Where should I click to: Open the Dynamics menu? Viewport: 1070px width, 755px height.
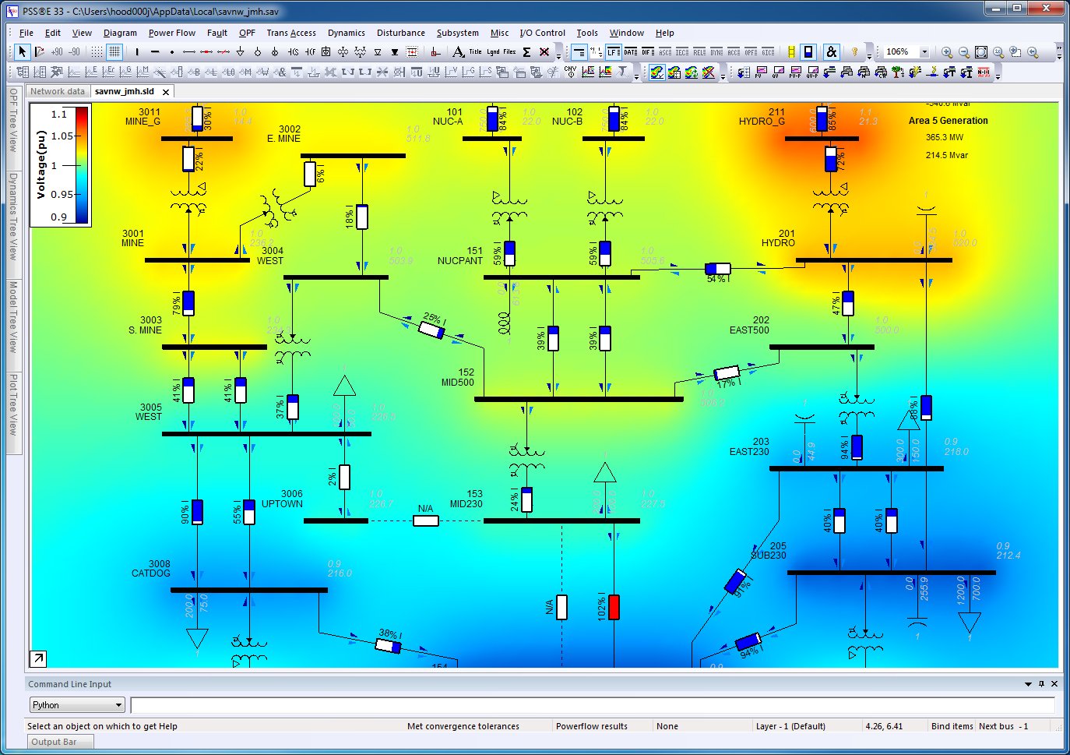point(347,33)
